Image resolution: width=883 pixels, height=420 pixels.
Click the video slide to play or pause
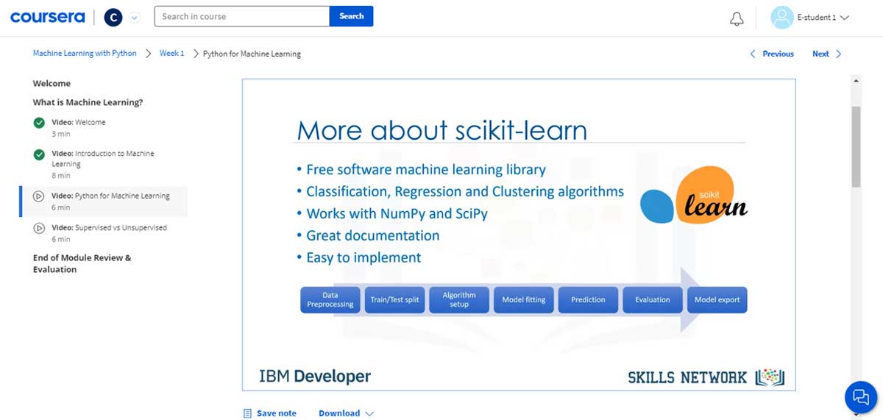point(519,234)
